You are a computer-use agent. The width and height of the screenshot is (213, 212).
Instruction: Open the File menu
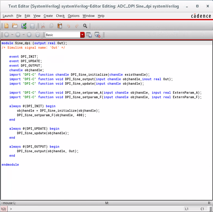point(19,16)
